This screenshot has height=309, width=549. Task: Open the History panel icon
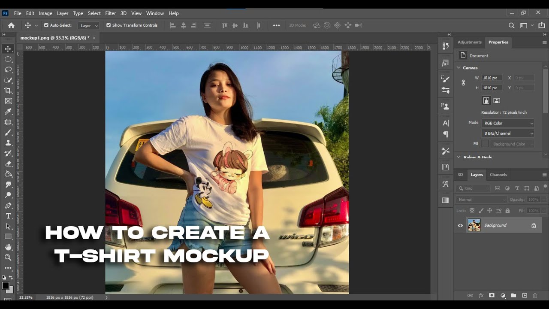coord(445,46)
